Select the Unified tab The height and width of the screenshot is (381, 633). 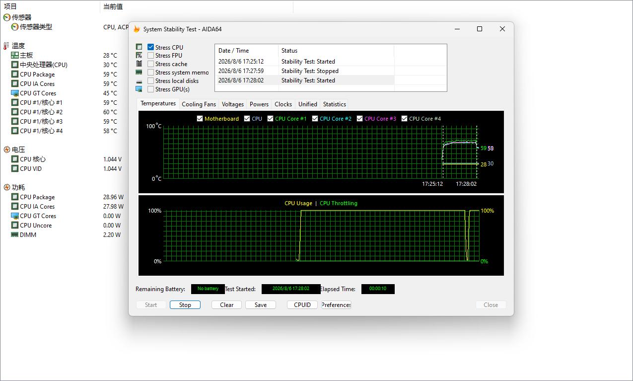[307, 104]
